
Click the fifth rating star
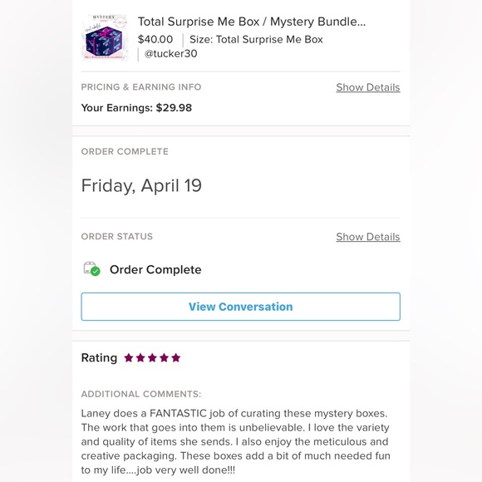click(176, 358)
